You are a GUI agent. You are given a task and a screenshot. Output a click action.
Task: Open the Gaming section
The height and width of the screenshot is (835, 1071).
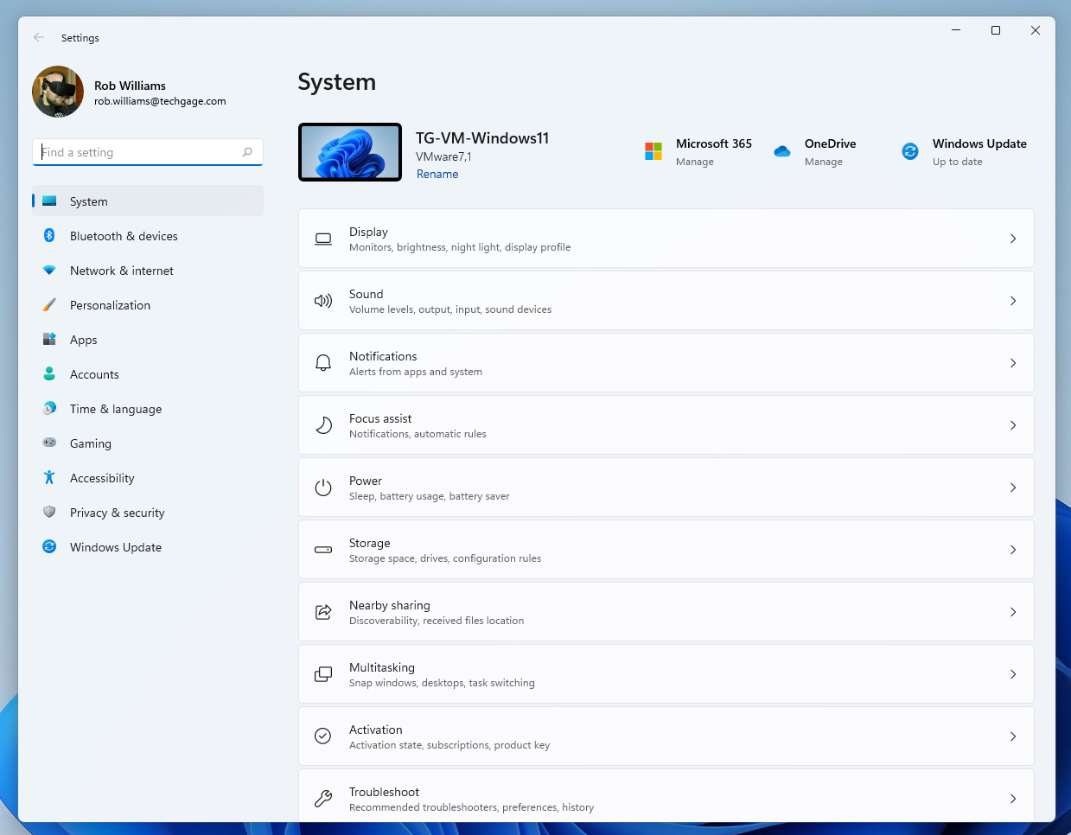pyautogui.click(x=148, y=443)
